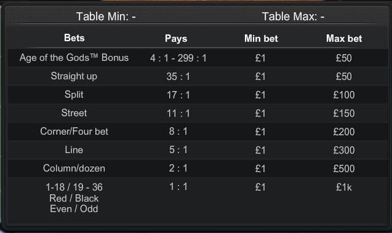Click the Min bet column header
Screen dimensions: 392x233
pos(261,39)
